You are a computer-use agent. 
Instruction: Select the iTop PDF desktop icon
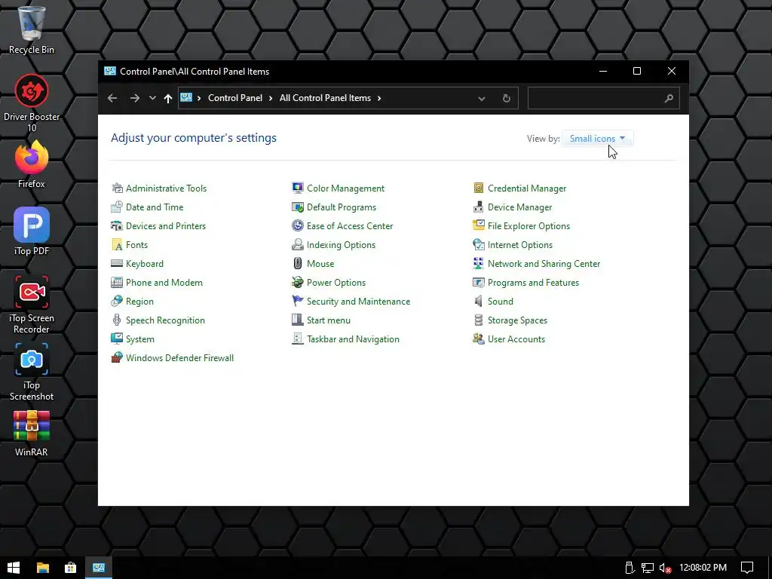pos(32,231)
